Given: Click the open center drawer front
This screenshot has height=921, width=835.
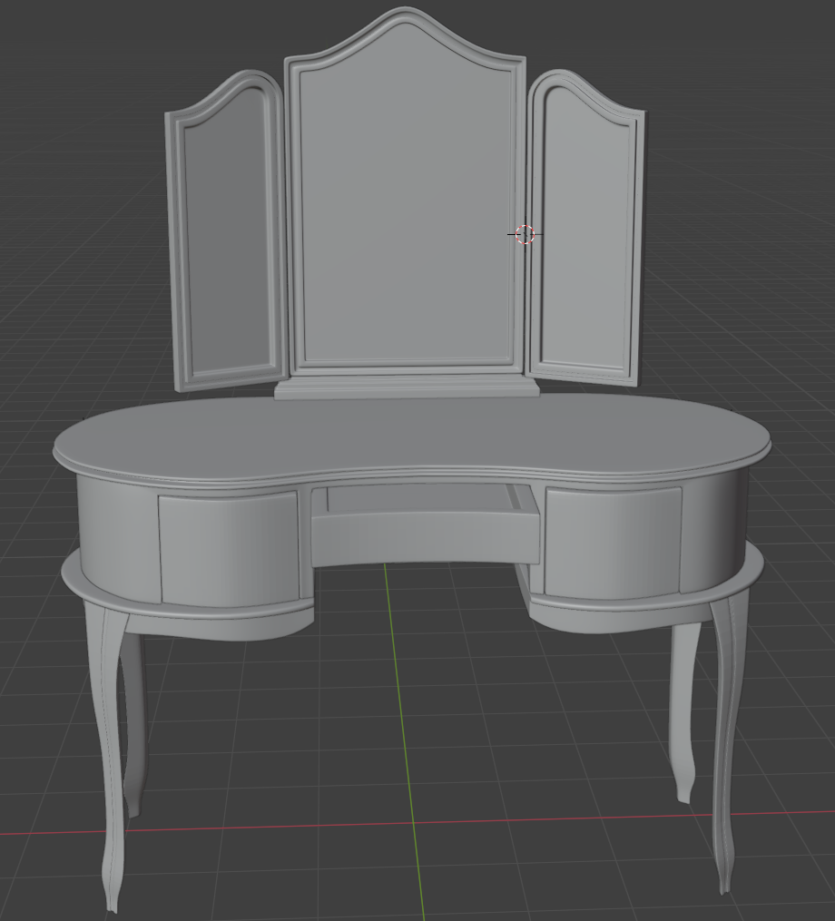Looking at the screenshot, I should pyautogui.click(x=426, y=539).
